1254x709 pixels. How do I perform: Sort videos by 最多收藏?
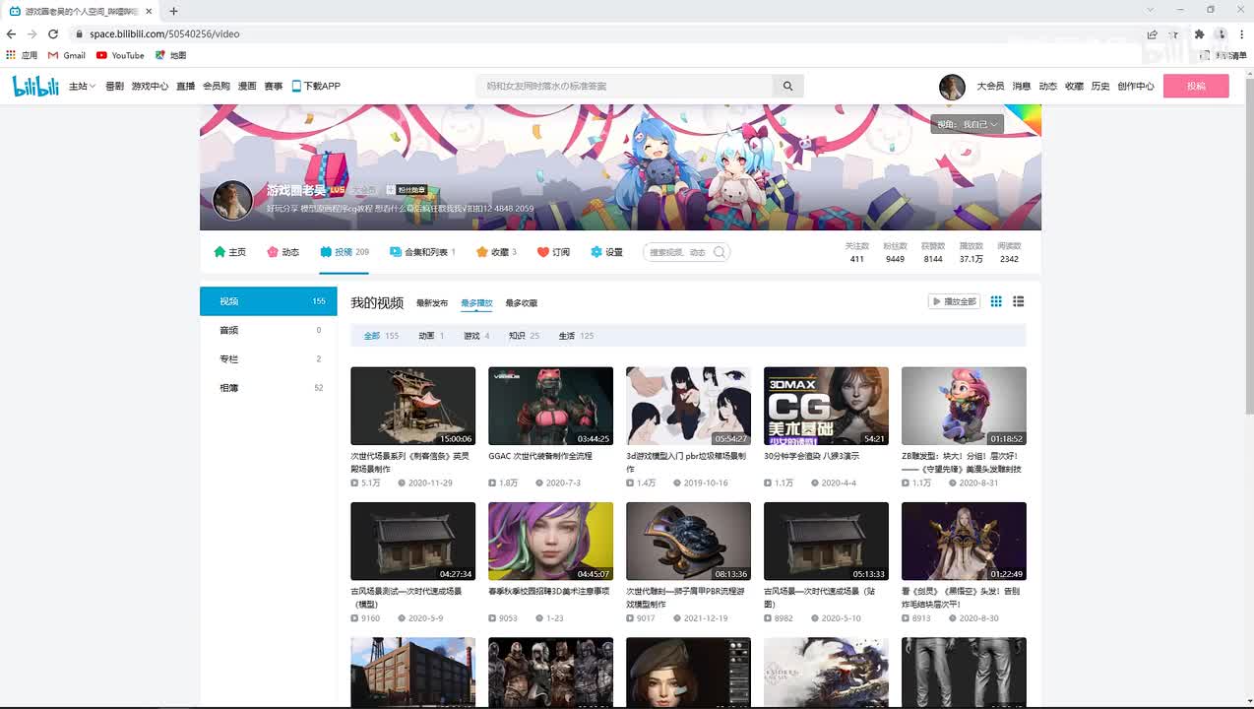(522, 303)
